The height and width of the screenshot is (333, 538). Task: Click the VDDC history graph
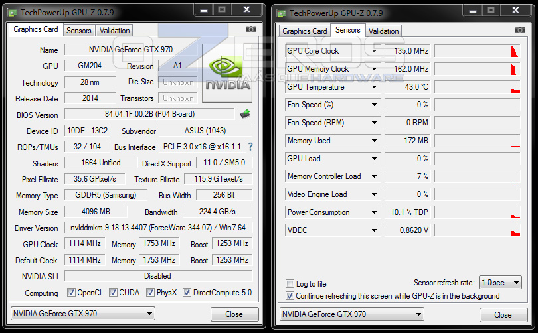click(x=478, y=230)
